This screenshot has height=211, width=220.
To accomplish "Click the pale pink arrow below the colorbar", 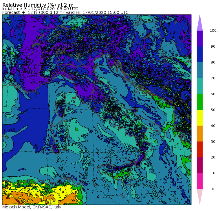I will 200,197.
